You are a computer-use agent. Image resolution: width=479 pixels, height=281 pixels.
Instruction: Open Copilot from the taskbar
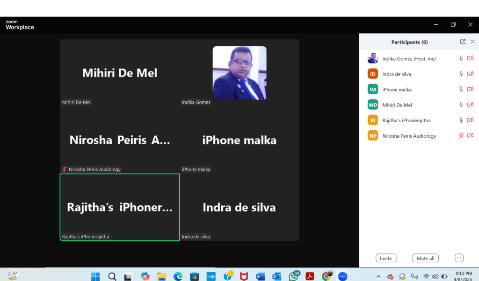pyautogui.click(x=145, y=276)
